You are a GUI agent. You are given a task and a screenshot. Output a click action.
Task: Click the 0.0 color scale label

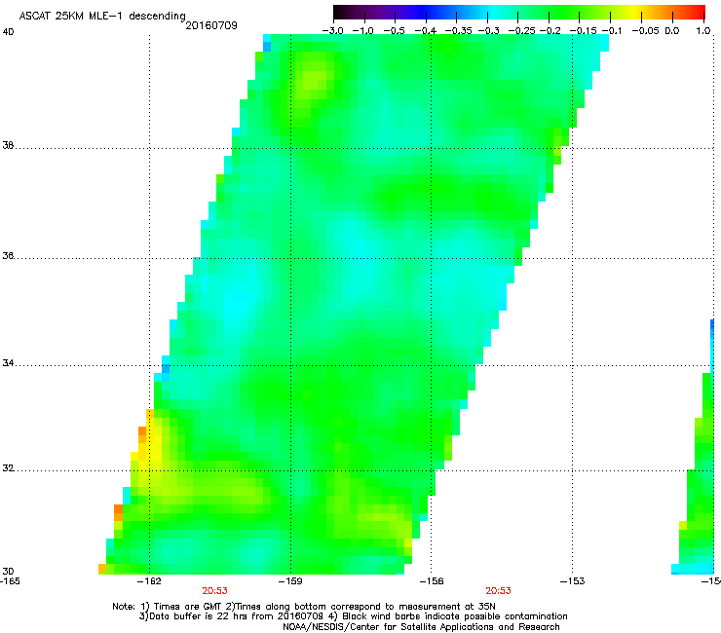point(672,31)
